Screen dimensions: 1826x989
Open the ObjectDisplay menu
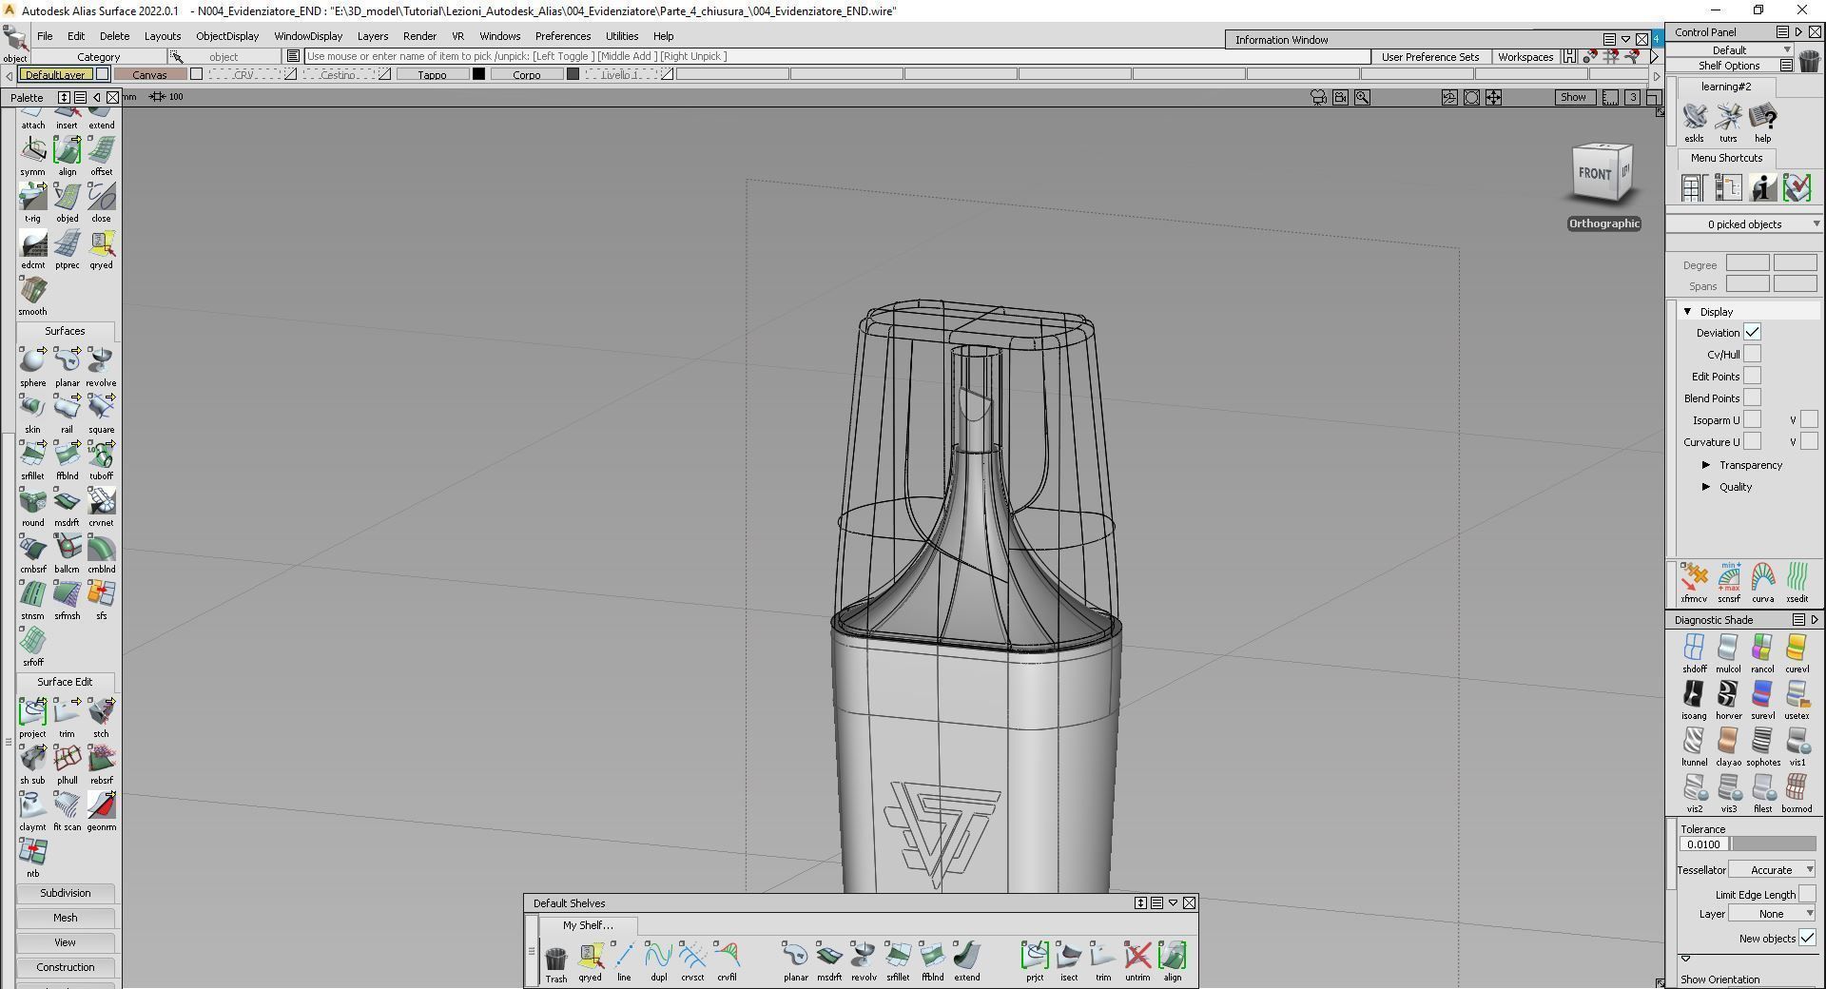[227, 36]
